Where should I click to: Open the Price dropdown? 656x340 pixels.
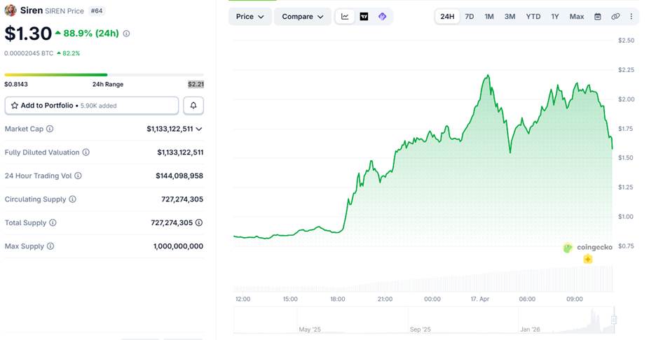250,16
